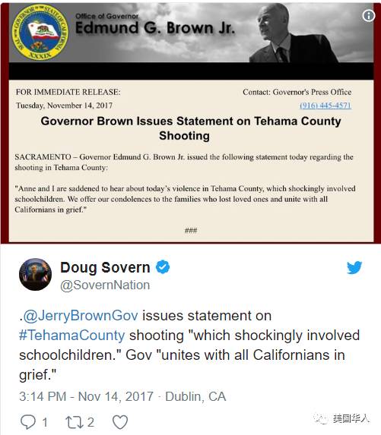Click the California governor seal
Screen dimensions: 381x435
pyautogui.click(x=40, y=33)
